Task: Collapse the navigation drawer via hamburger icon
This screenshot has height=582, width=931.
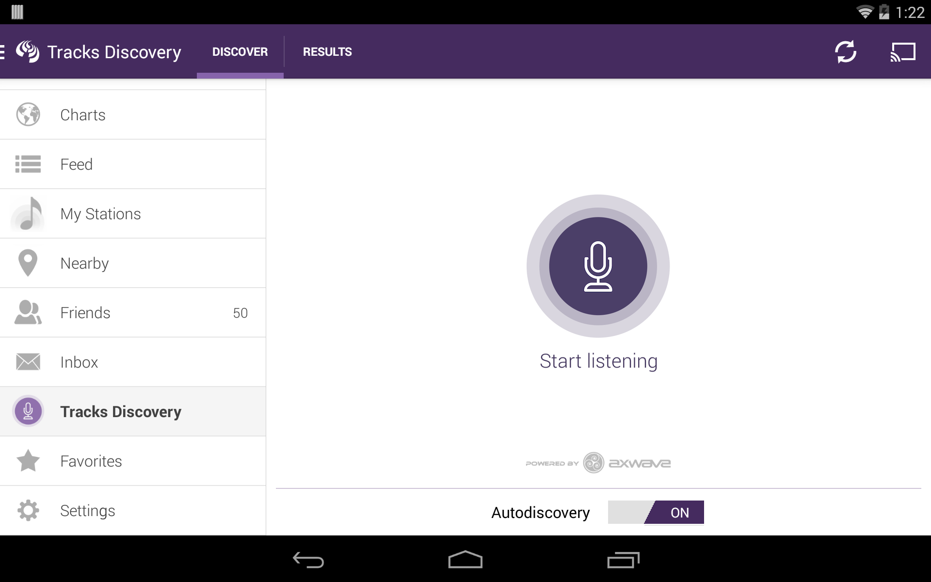Action: tap(4, 52)
